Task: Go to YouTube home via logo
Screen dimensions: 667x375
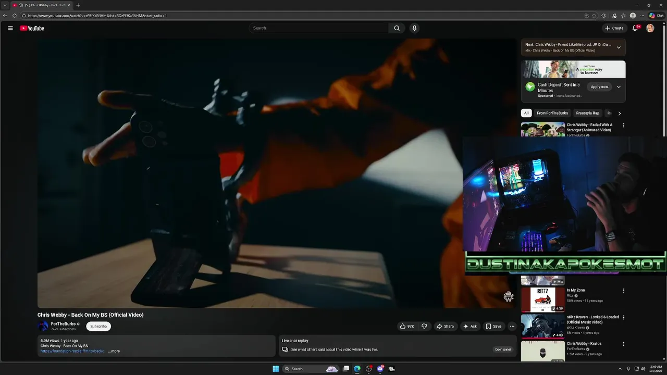Action: pyautogui.click(x=32, y=28)
